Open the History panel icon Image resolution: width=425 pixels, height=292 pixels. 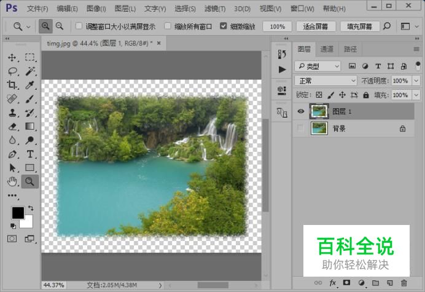pyautogui.click(x=282, y=54)
